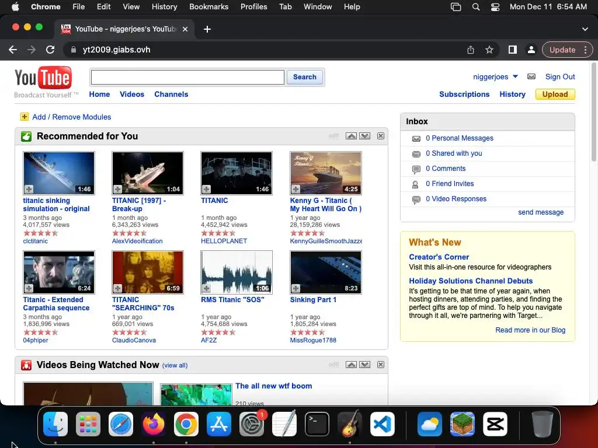The width and height of the screenshot is (598, 448).
Task: Launch Visual Studio Code from the dock
Action: coord(383,424)
